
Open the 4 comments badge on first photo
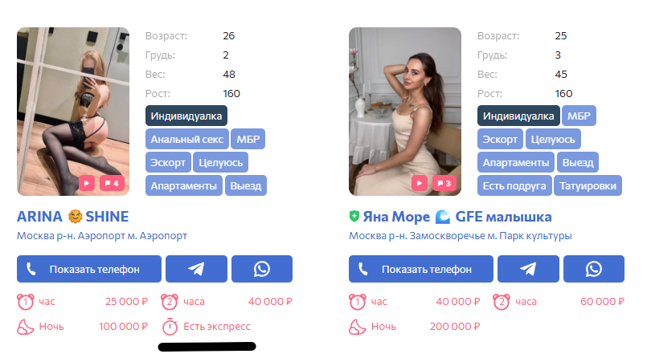point(112,183)
